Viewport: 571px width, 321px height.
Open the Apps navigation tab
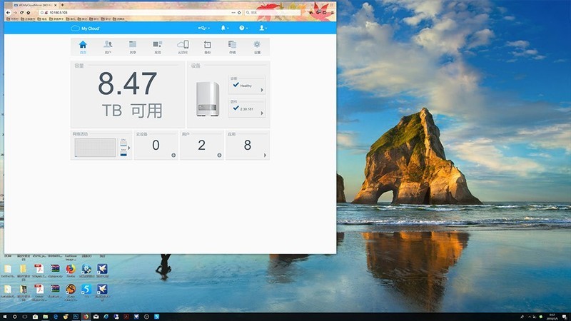pos(157,47)
